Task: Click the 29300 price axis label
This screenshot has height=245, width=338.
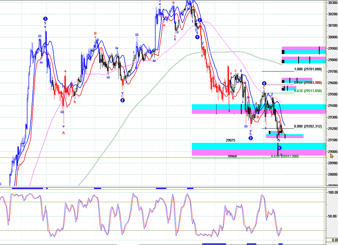Action: coord(333,117)
